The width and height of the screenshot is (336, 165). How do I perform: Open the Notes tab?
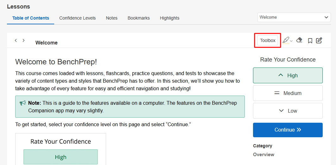(111, 18)
